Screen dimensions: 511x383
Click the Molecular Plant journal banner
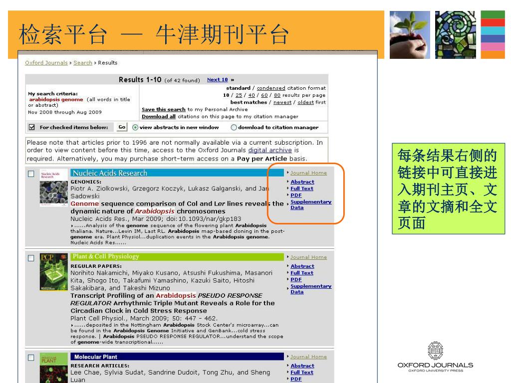pyautogui.click(x=177, y=357)
